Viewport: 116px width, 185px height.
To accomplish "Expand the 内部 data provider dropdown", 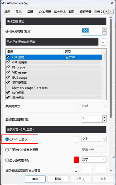I will click(94, 106).
